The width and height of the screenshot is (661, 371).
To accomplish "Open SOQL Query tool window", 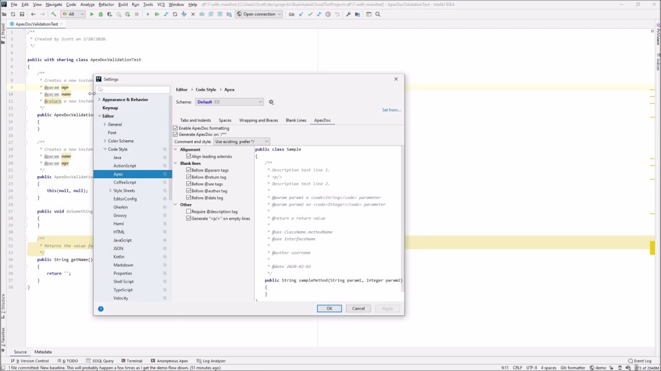I will [100, 361].
